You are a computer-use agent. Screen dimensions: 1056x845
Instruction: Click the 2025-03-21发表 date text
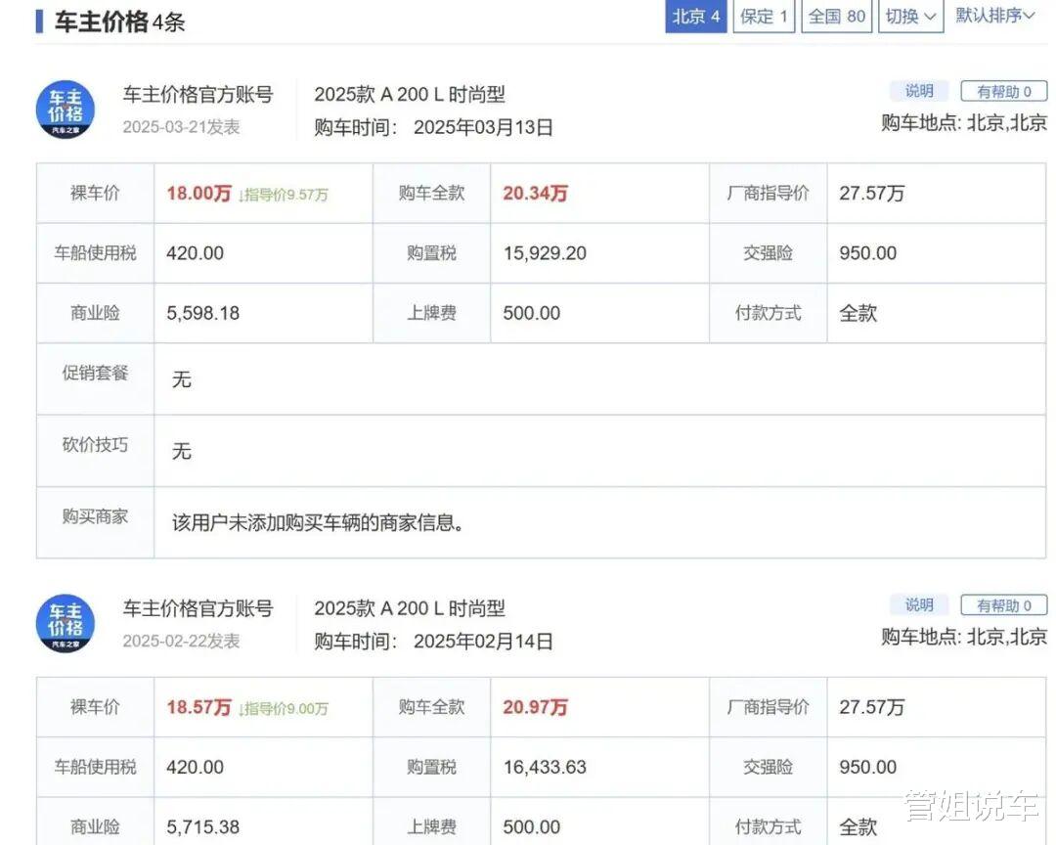(x=181, y=127)
